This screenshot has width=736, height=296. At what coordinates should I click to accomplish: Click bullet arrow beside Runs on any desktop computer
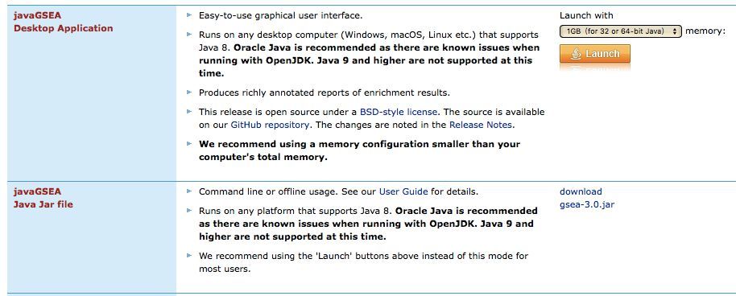[189, 35]
